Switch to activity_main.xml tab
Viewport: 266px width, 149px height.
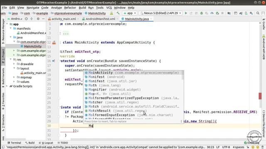(x=64, y=19)
